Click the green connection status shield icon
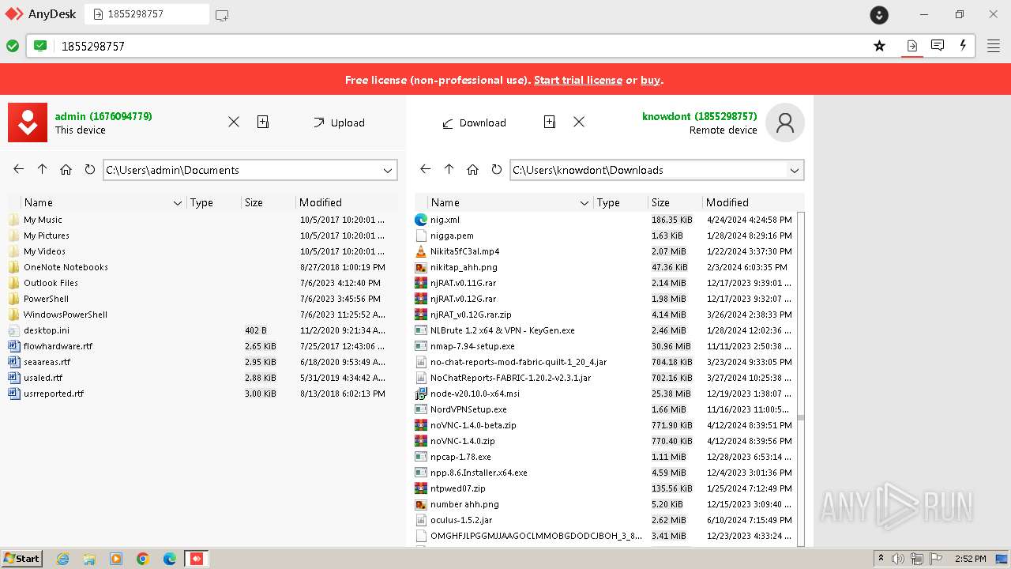This screenshot has width=1011, height=569. [x=40, y=46]
